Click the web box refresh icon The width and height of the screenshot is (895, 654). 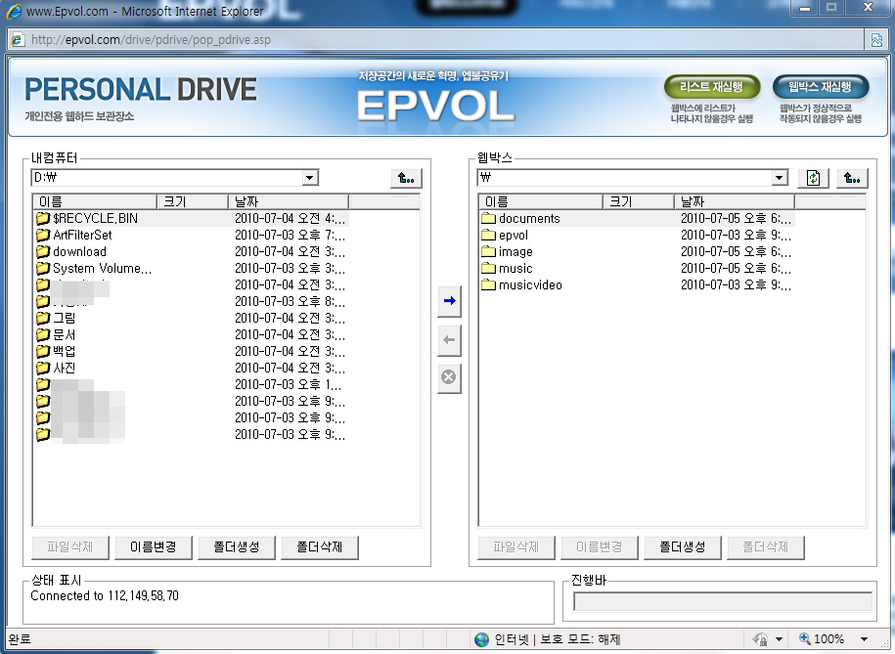click(813, 178)
